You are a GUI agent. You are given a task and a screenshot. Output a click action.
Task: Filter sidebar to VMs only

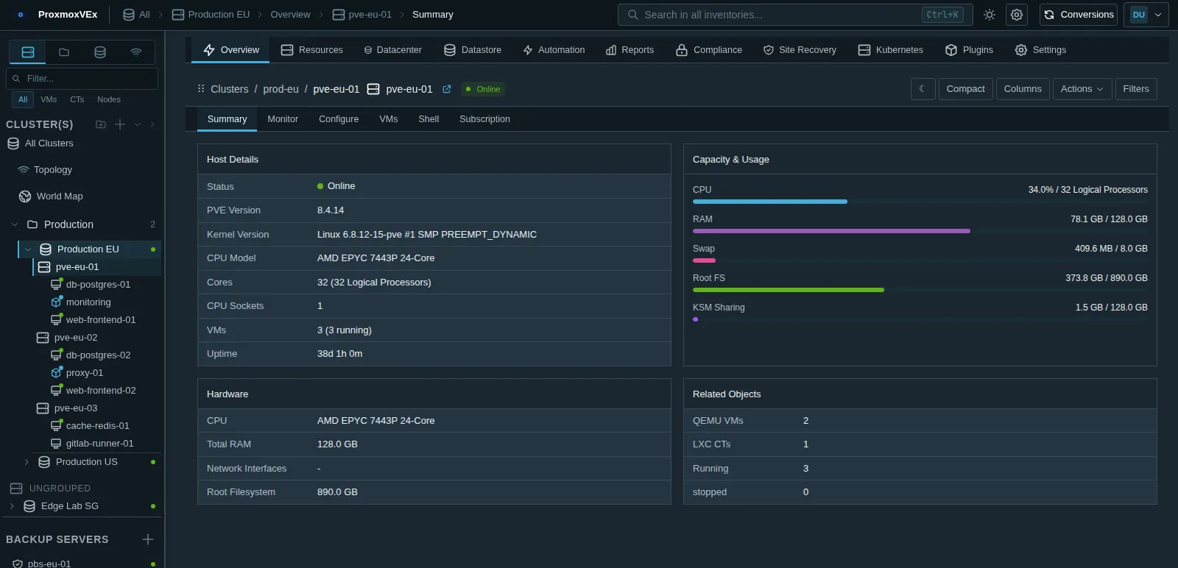click(x=49, y=99)
